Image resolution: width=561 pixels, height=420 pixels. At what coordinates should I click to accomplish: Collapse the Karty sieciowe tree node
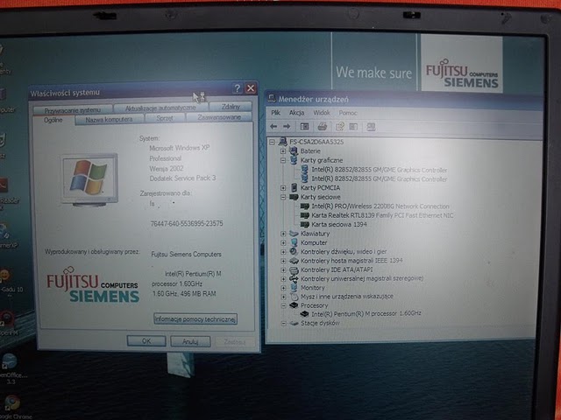[283, 197]
